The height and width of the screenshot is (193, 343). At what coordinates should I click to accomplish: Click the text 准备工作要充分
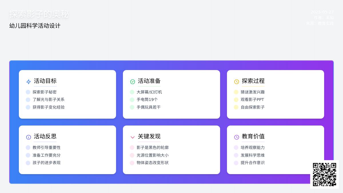[47, 155]
